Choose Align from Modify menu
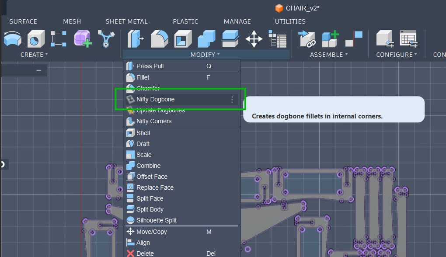Screen dimensions: 446x257 [182, 243]
